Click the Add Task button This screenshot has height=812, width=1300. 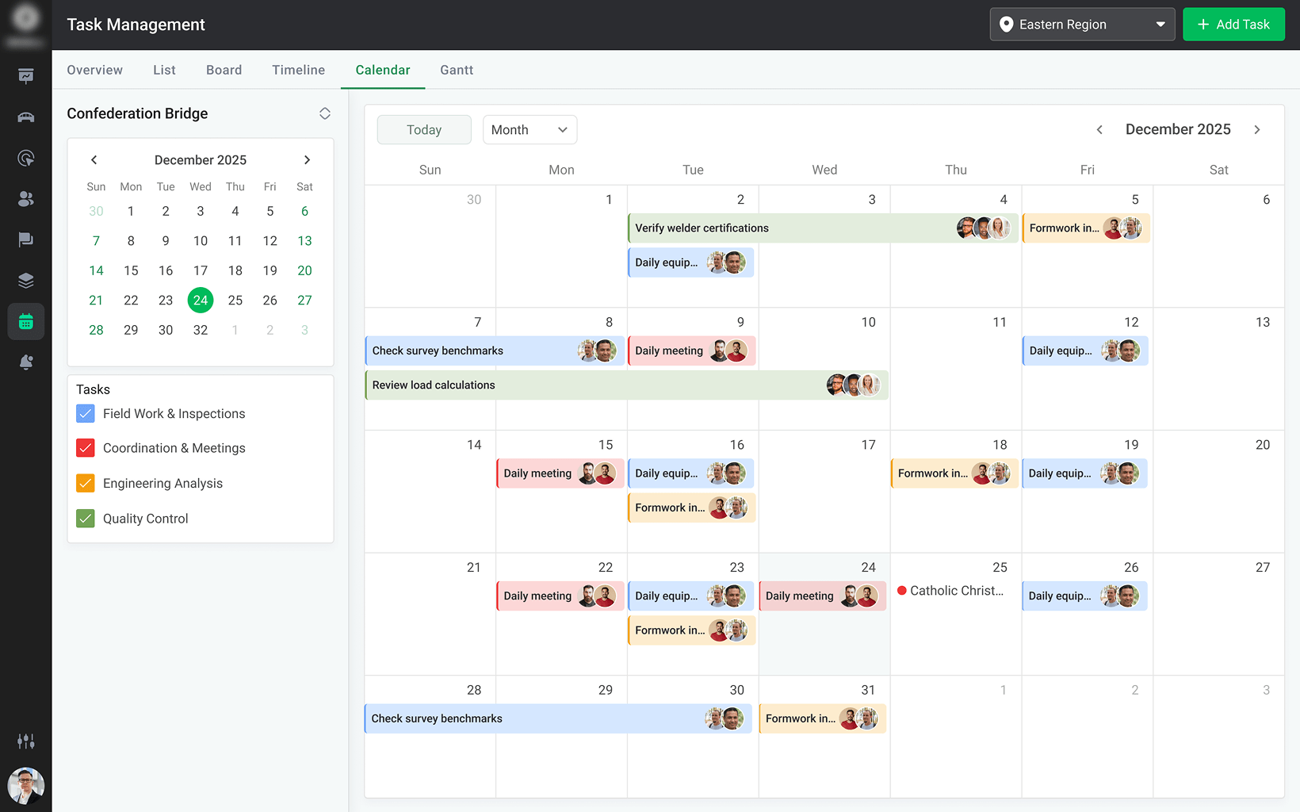(x=1233, y=24)
